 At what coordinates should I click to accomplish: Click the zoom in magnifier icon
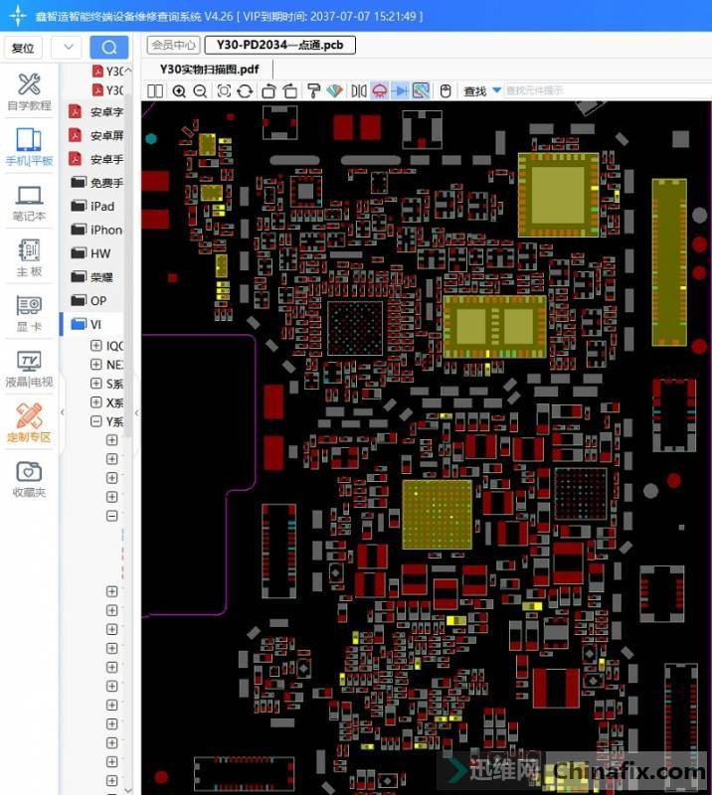[x=179, y=91]
